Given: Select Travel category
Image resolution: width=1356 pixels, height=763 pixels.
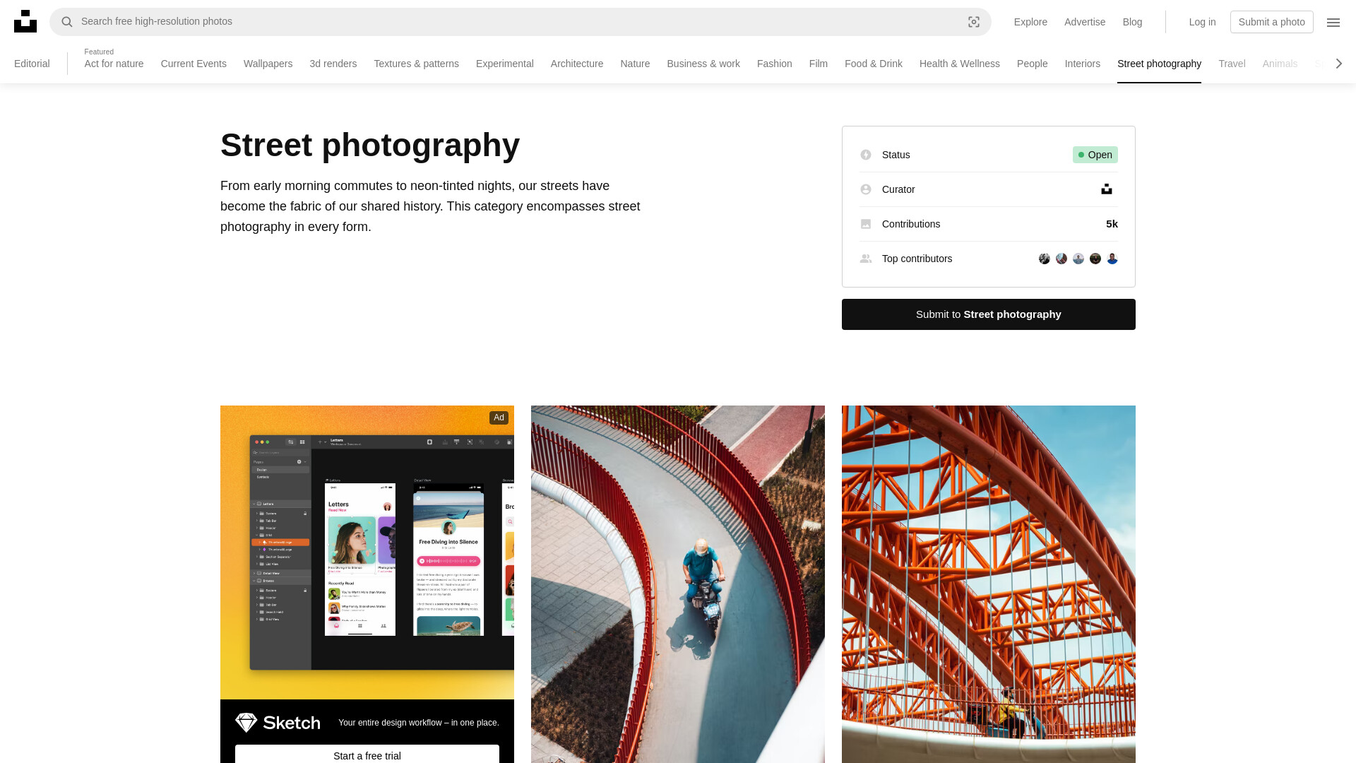Looking at the screenshot, I should click(x=1232, y=64).
